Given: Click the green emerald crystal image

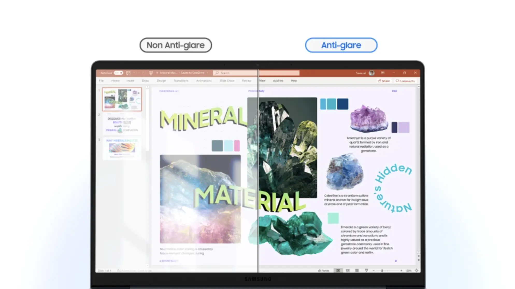Looking at the screenshot, I should coord(290,233).
